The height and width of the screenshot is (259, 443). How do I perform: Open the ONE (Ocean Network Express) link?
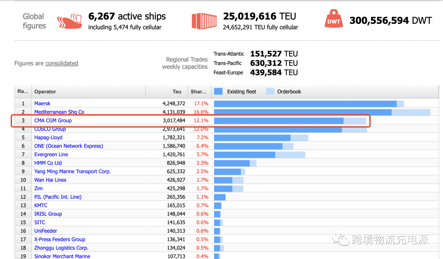point(69,146)
